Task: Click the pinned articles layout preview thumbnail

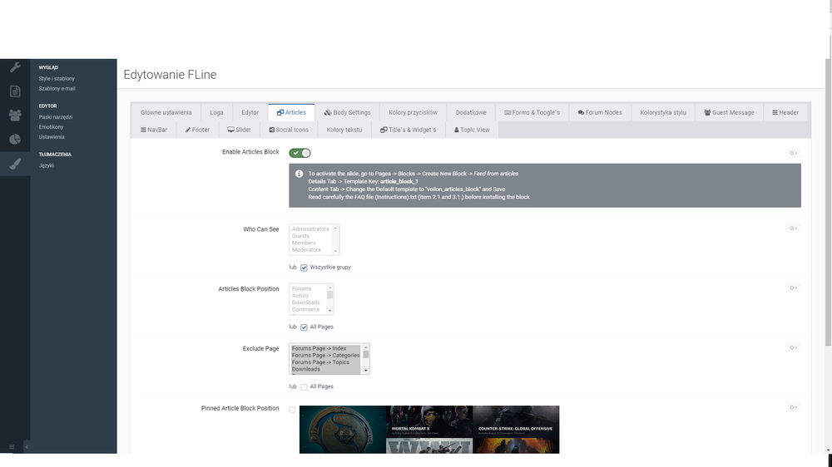Action: 428,429
